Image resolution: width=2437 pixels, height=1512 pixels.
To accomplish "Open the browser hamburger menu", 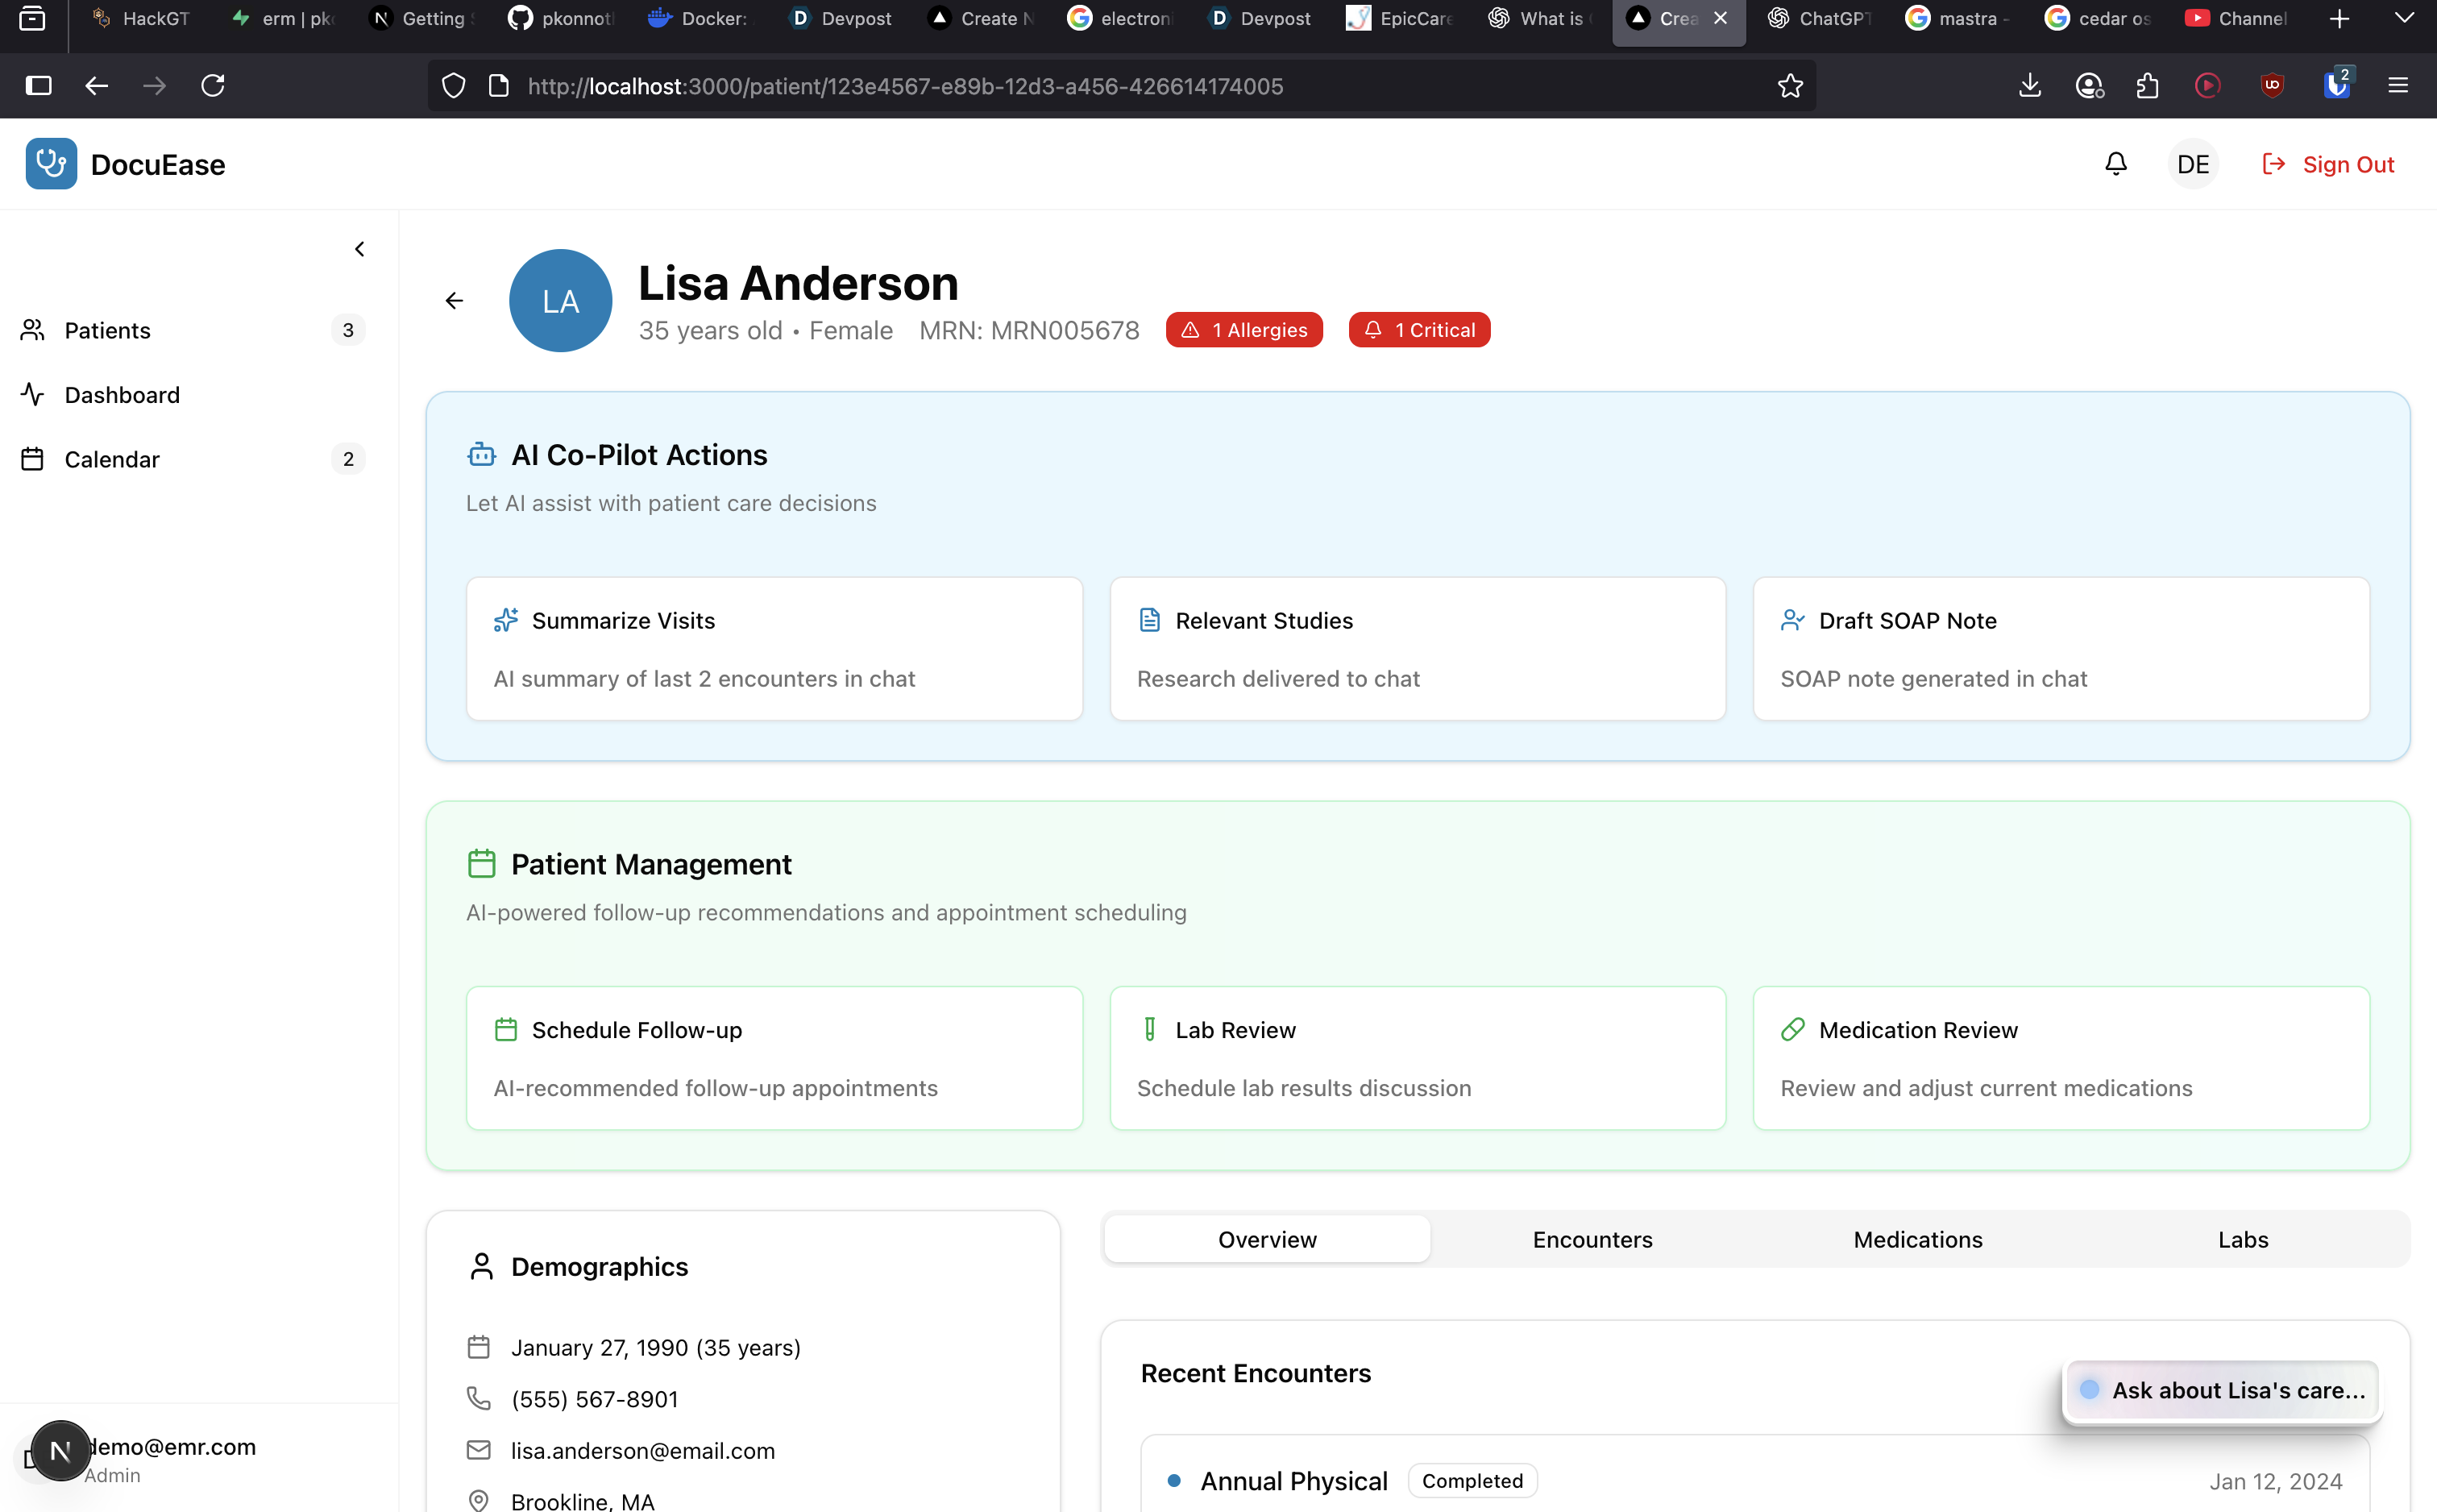I will point(2397,86).
